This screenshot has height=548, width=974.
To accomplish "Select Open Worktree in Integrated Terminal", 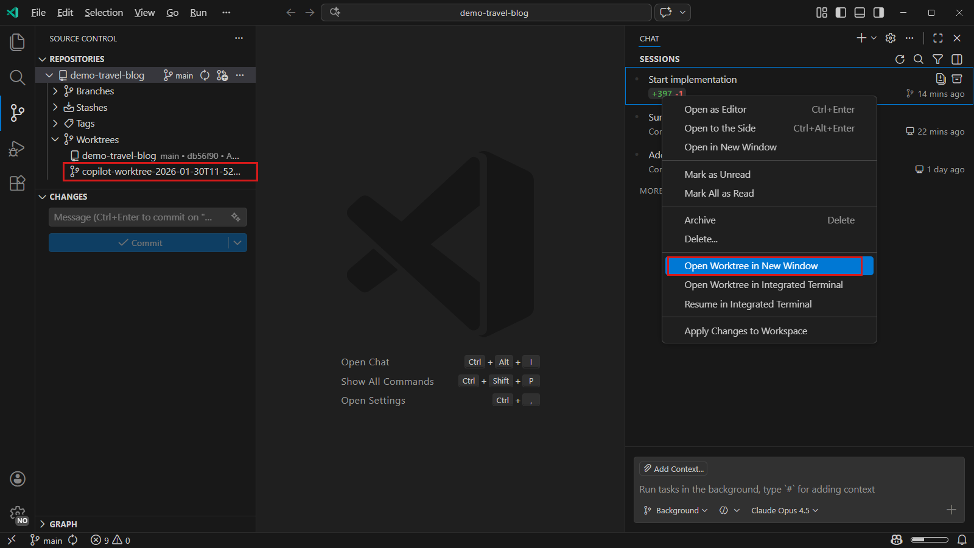I will [x=764, y=284].
